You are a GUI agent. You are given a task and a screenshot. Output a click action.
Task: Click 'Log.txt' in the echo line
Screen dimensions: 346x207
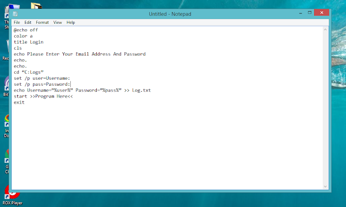[142, 90]
